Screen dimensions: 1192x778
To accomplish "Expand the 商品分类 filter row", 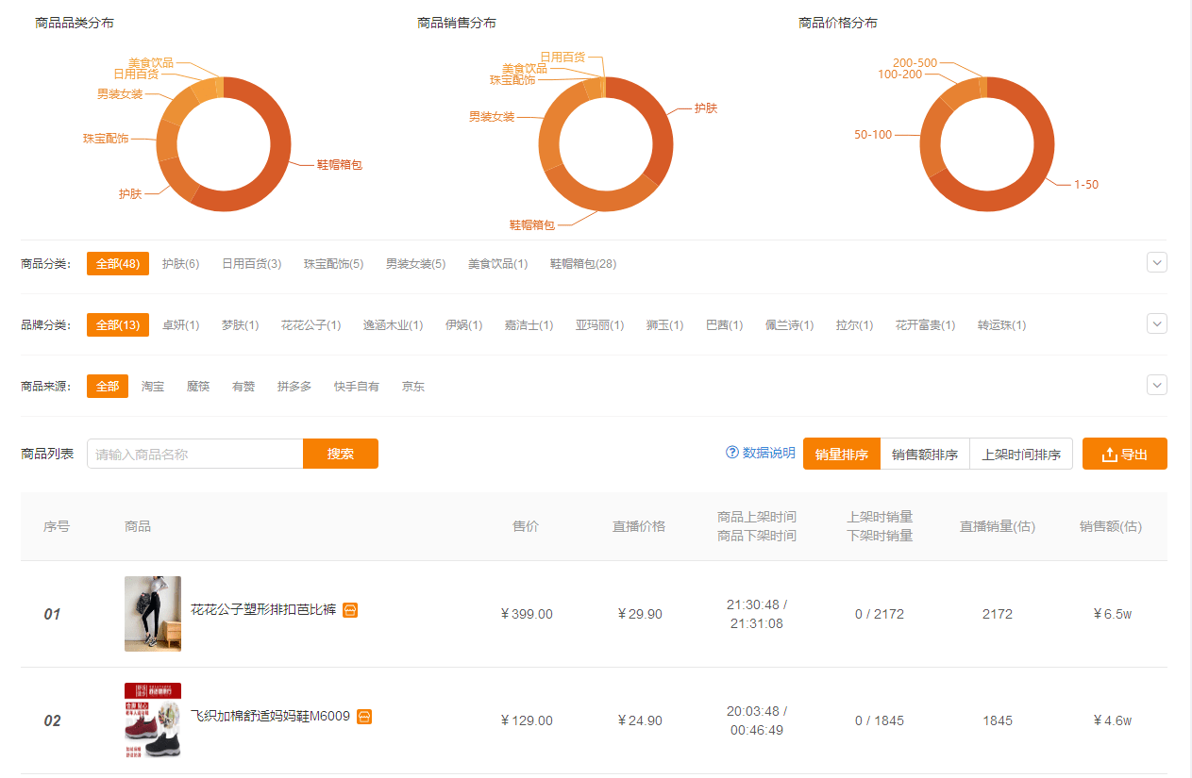I will click(x=1157, y=262).
